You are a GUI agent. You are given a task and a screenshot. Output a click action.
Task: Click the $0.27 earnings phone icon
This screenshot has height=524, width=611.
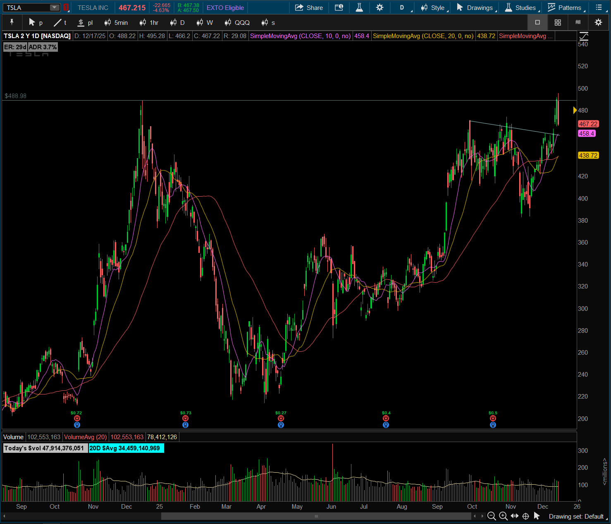[281, 418]
